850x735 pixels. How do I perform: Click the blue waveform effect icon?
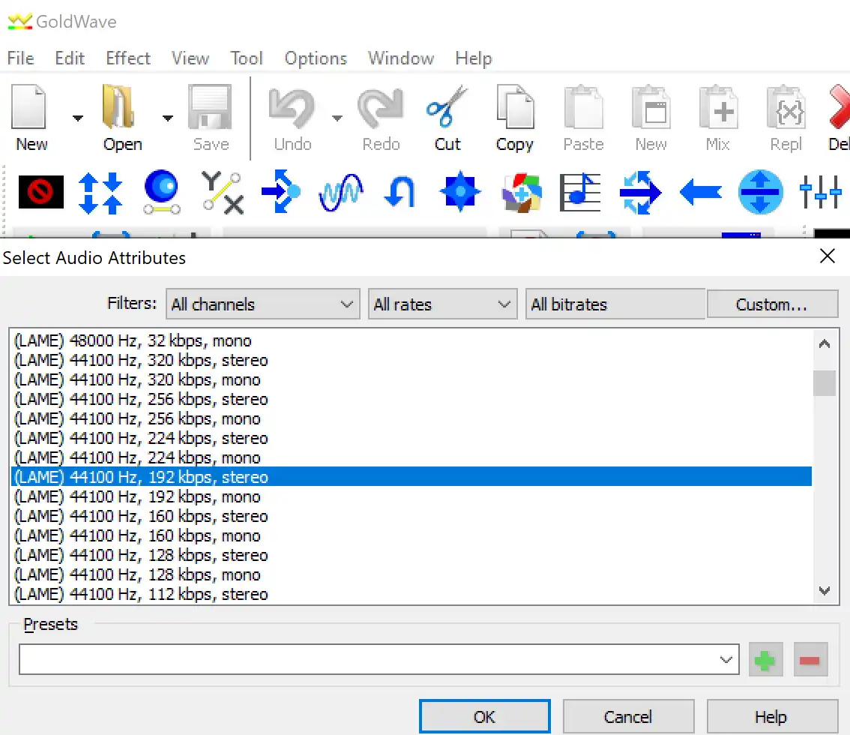coord(340,193)
